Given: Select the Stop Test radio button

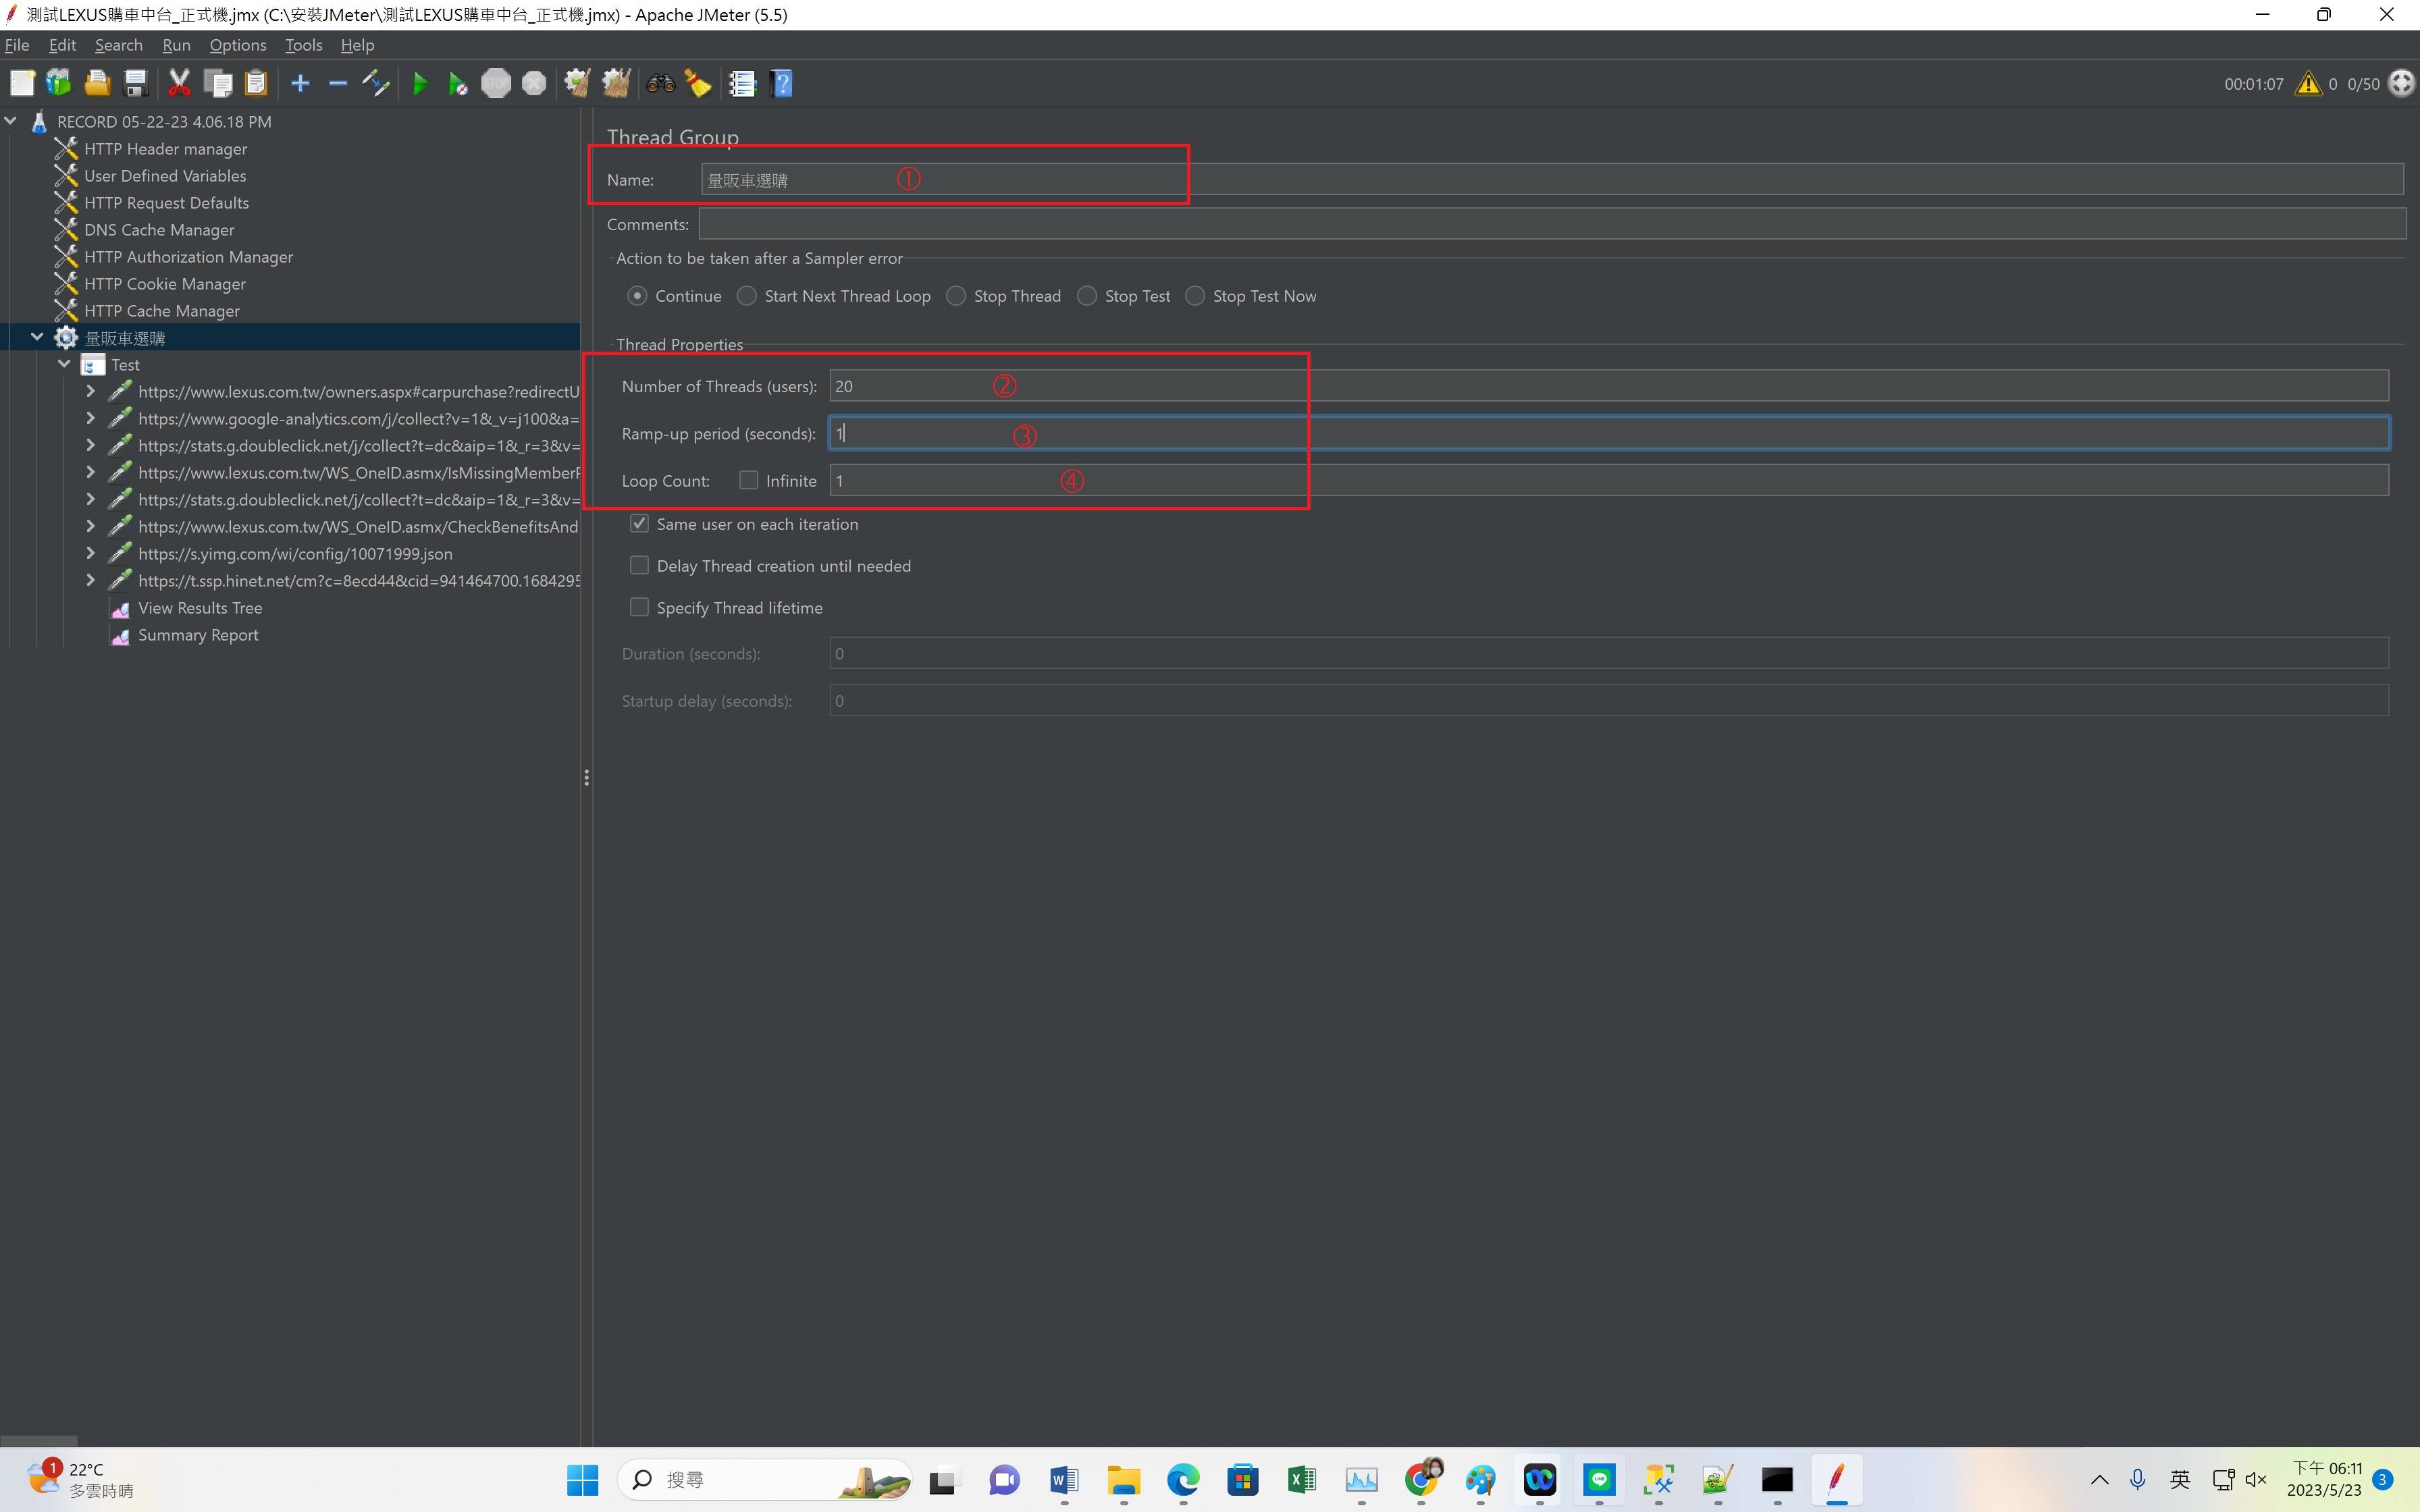Looking at the screenshot, I should [x=1087, y=296].
